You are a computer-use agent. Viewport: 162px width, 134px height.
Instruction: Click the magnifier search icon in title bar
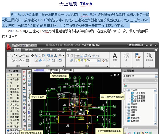coord(131,45)
